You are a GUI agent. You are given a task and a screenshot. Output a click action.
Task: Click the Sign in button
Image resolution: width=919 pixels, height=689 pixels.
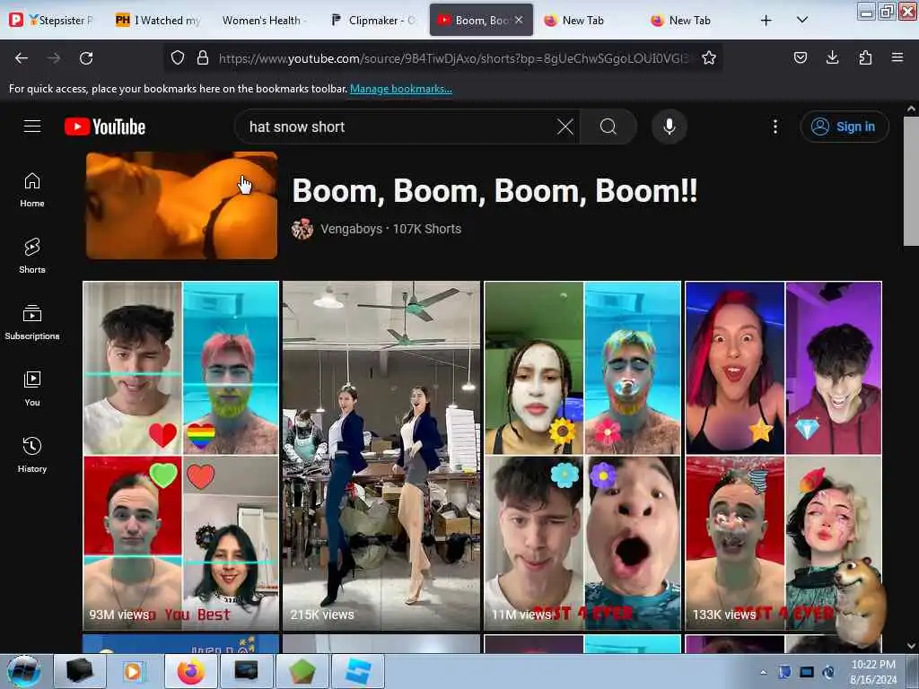(845, 126)
